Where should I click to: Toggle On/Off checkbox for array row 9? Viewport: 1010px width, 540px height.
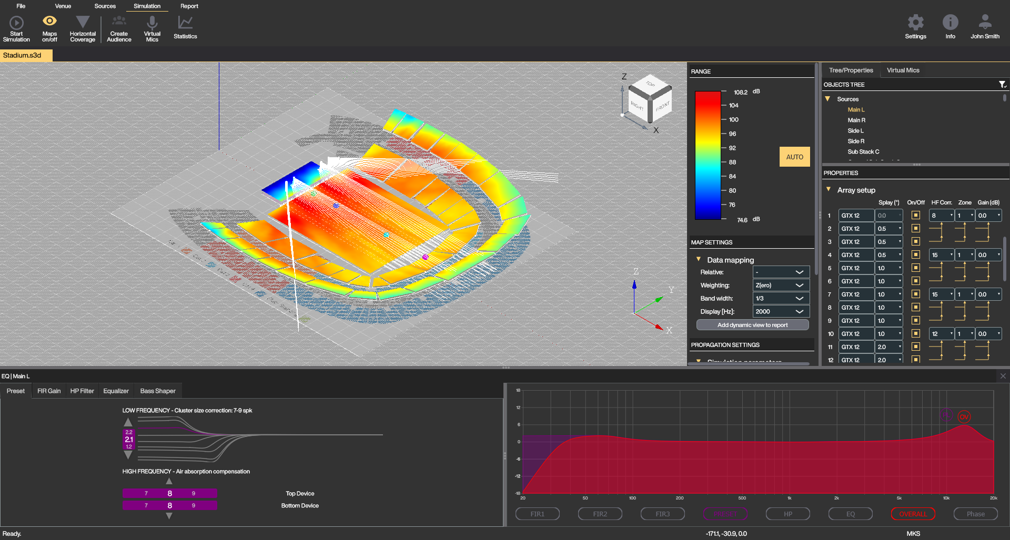(916, 321)
